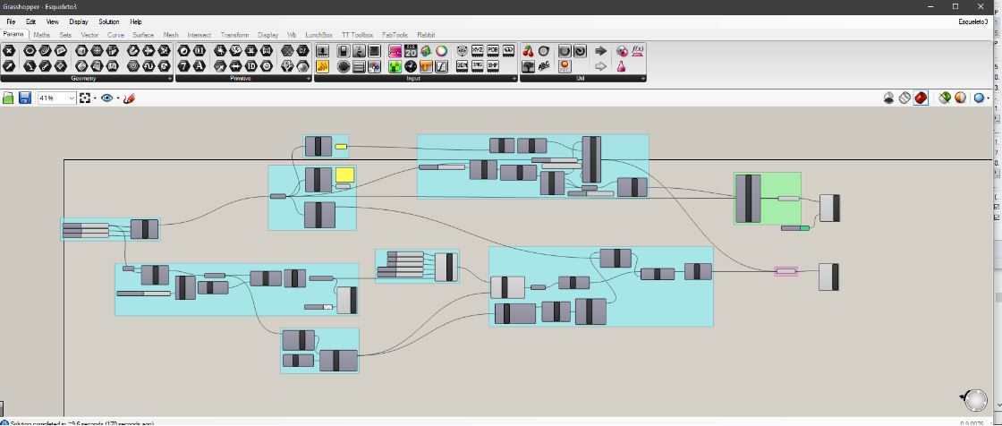
Task: Open a file with green folder icon
Action: (x=8, y=98)
